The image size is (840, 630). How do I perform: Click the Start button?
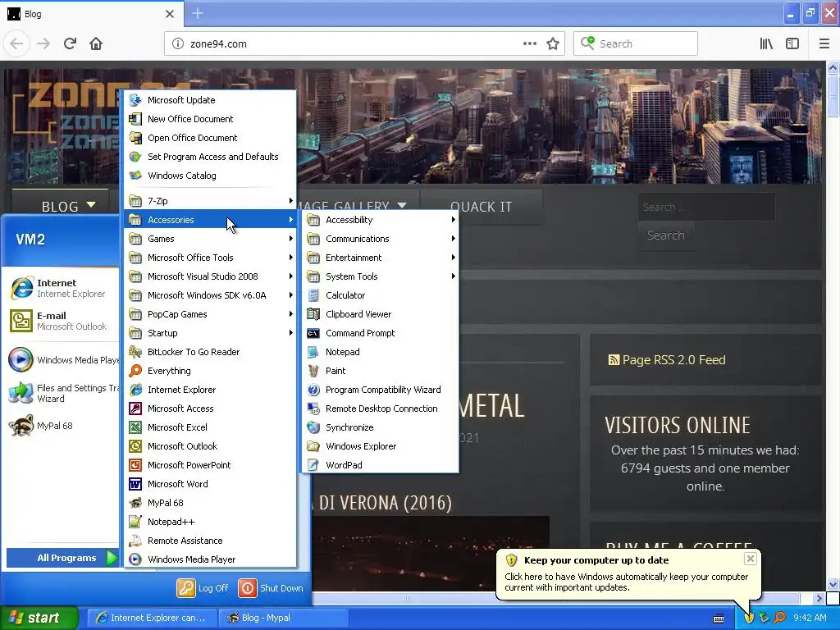click(x=39, y=618)
